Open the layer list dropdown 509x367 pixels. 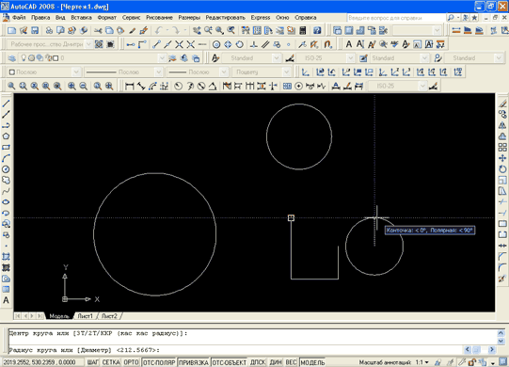tap(162, 58)
